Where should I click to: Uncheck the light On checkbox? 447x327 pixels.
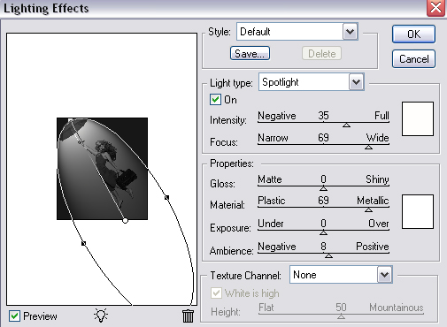[215, 100]
